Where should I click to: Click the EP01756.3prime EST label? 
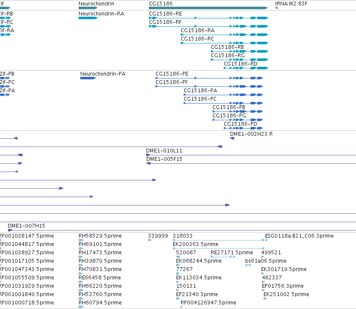(283, 286)
